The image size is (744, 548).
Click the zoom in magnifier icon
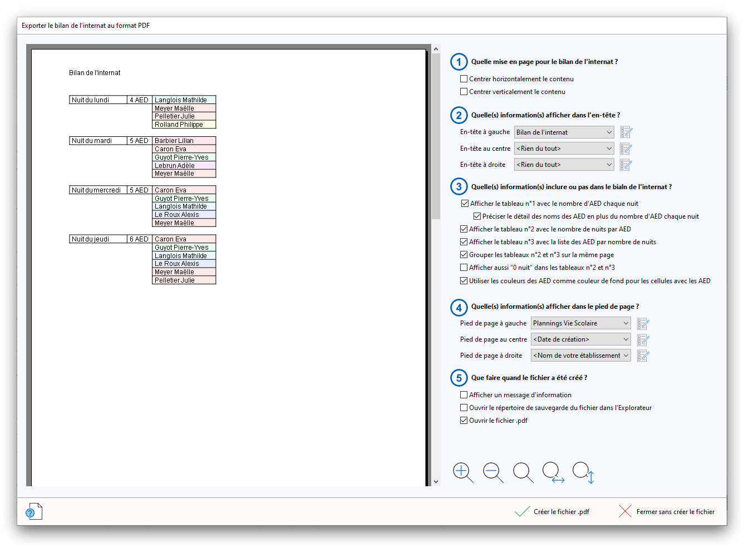coord(462,472)
